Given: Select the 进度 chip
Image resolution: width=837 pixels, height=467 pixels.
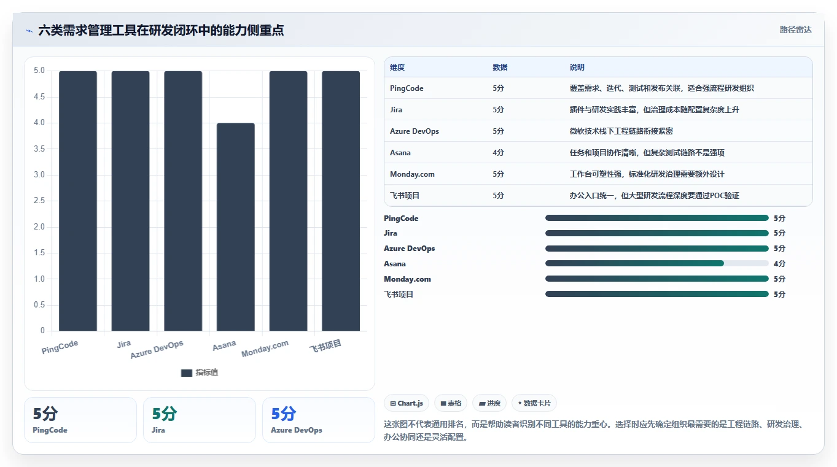Looking at the screenshot, I should [x=489, y=403].
